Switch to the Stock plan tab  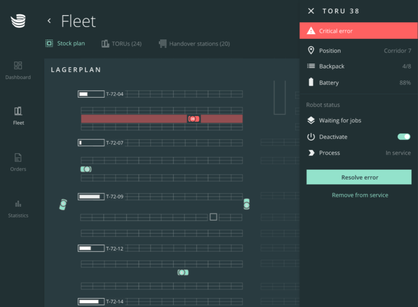(65, 43)
